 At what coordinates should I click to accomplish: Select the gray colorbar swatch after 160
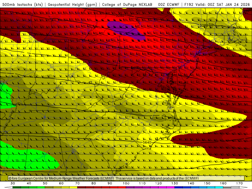click(227, 187)
